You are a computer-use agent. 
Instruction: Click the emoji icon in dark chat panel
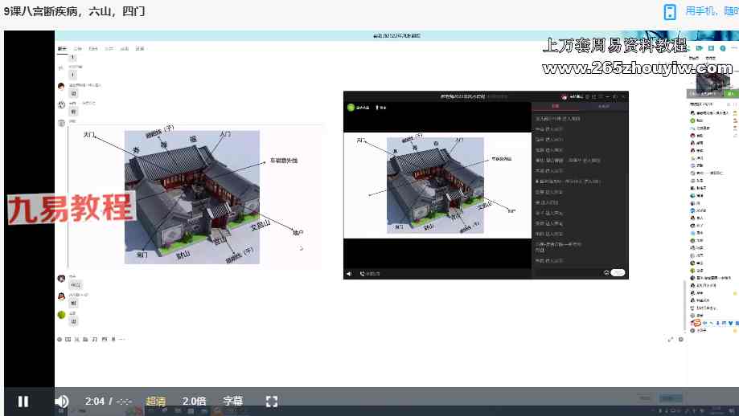pyautogui.click(x=606, y=273)
